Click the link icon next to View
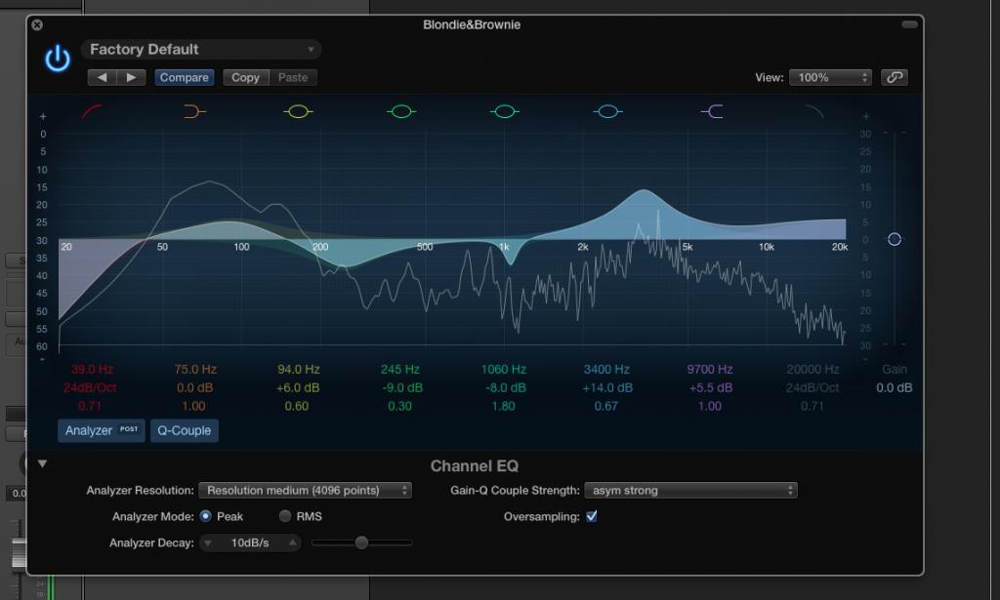 pos(893,77)
